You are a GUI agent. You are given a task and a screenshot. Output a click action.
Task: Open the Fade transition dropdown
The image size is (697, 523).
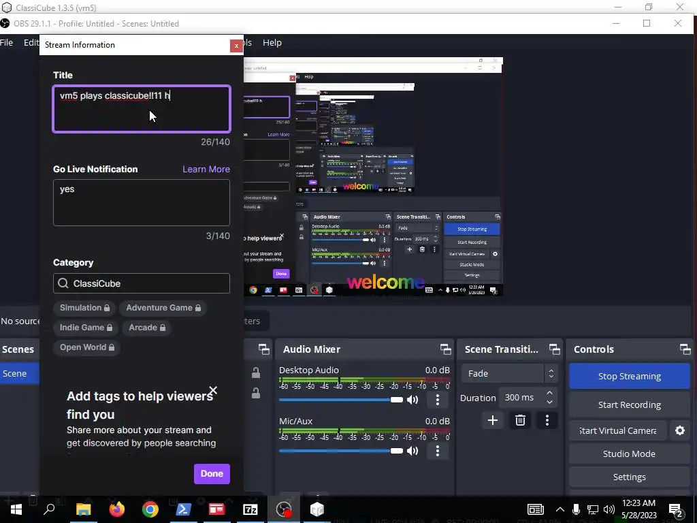click(x=509, y=374)
